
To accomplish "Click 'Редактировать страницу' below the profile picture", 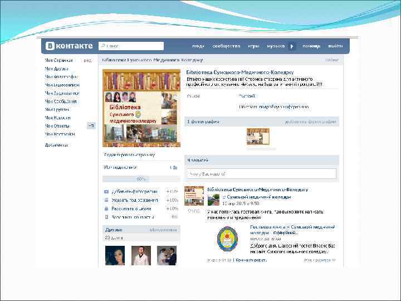I will click(129, 155).
